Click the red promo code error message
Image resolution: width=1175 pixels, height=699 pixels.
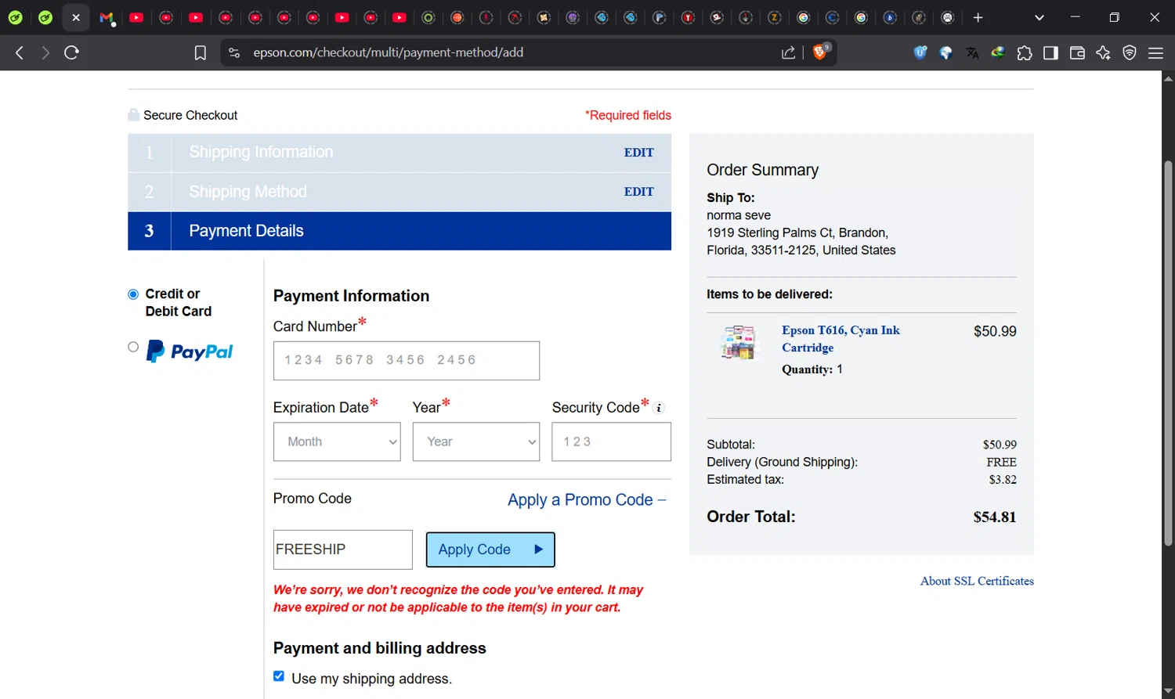pos(458,599)
